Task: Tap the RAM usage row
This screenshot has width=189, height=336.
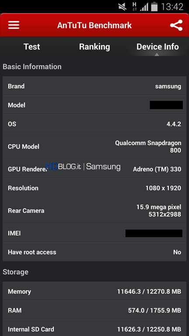Action: [x=94, y=310]
